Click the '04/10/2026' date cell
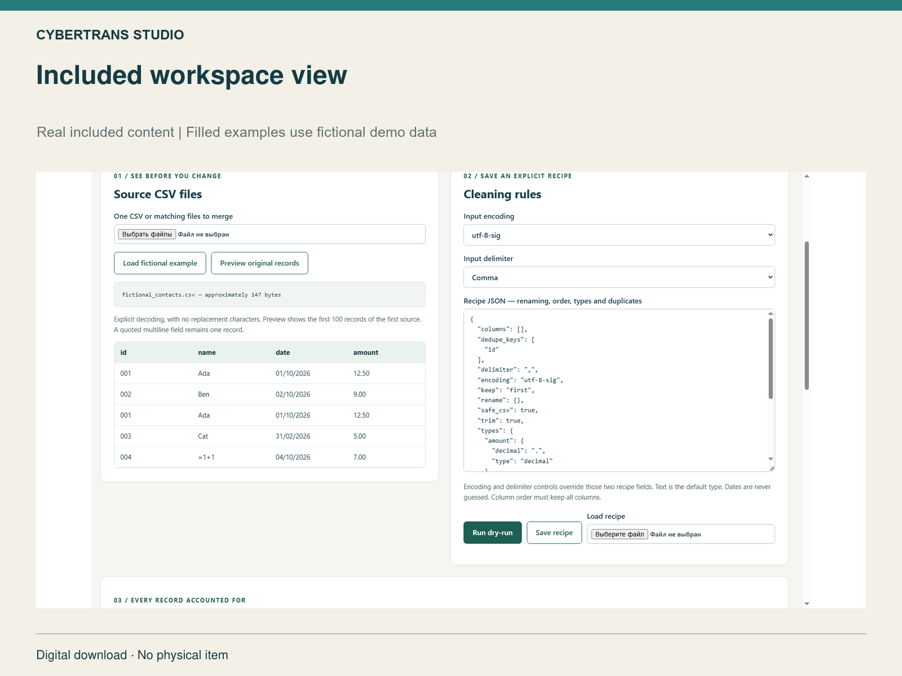The height and width of the screenshot is (676, 902). 293,457
